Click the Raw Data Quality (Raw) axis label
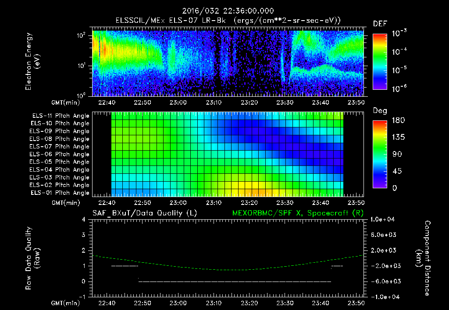This screenshot has height=310, width=449. (x=32, y=258)
